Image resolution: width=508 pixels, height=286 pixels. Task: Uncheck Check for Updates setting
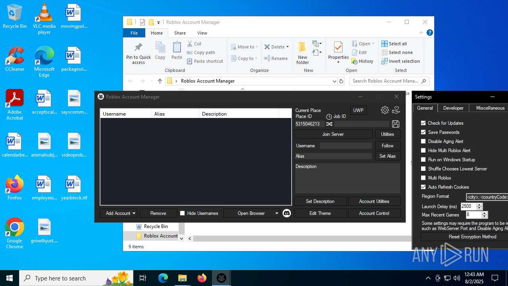point(423,123)
